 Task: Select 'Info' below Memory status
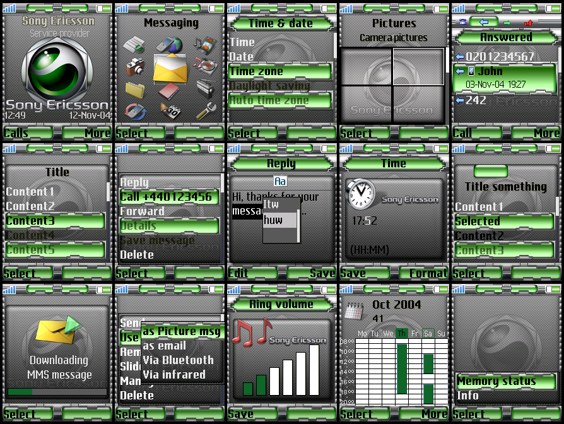point(505,395)
